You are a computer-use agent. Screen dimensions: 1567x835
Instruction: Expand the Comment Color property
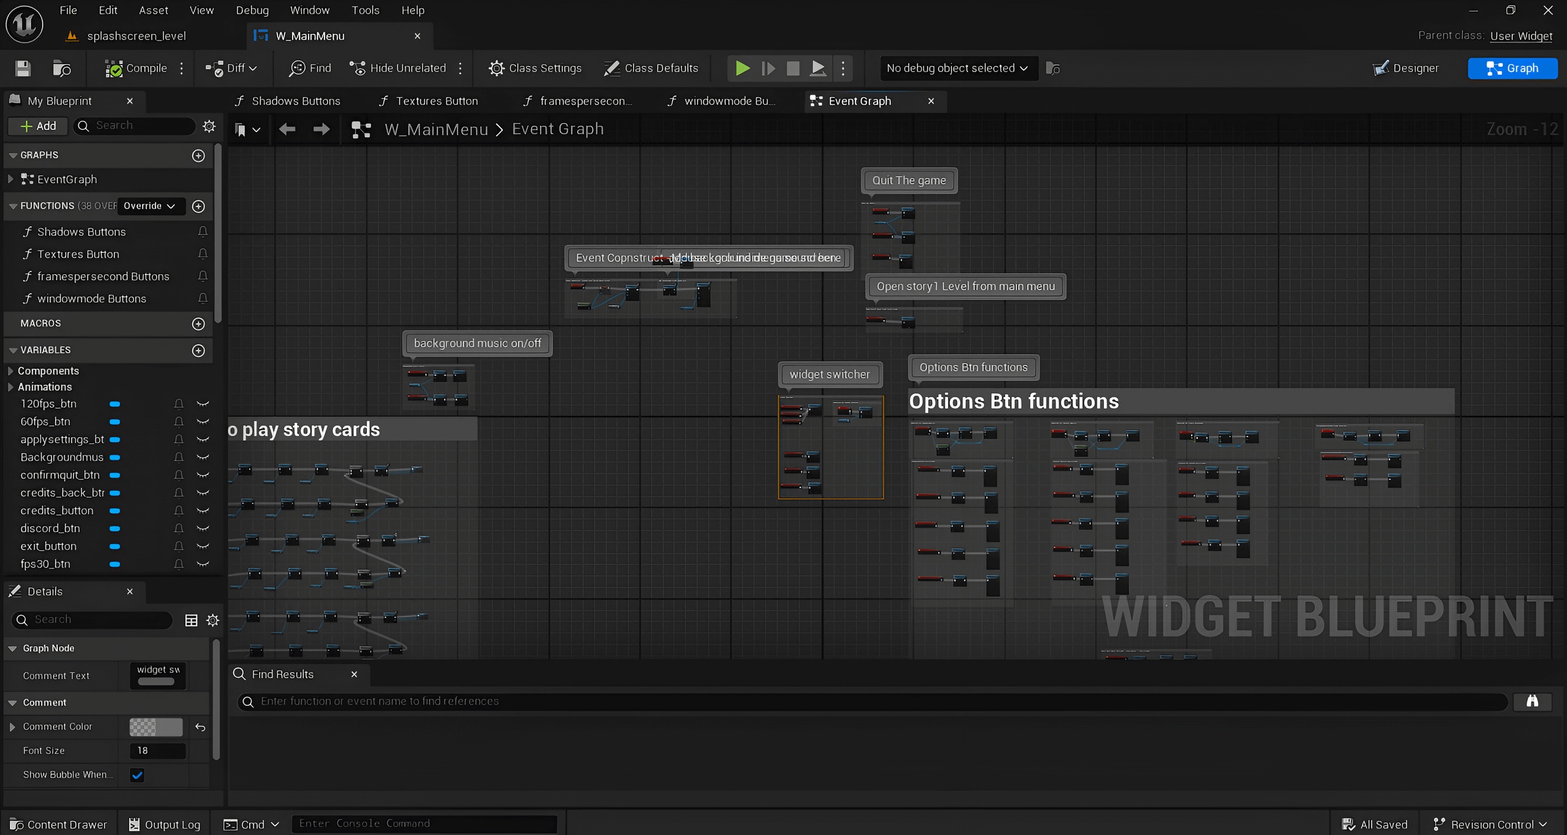[x=12, y=727]
